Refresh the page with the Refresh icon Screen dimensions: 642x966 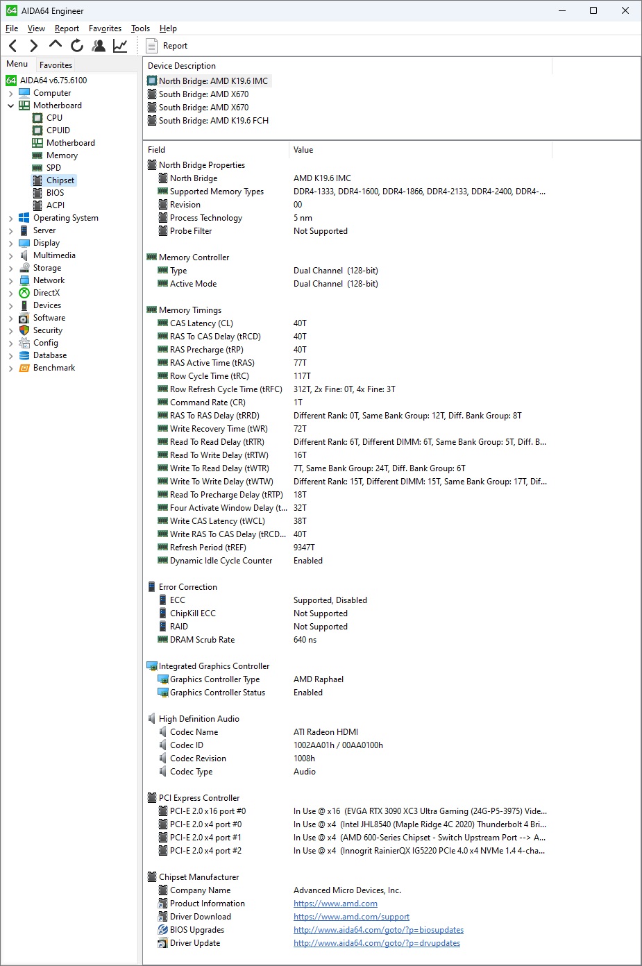pos(77,46)
